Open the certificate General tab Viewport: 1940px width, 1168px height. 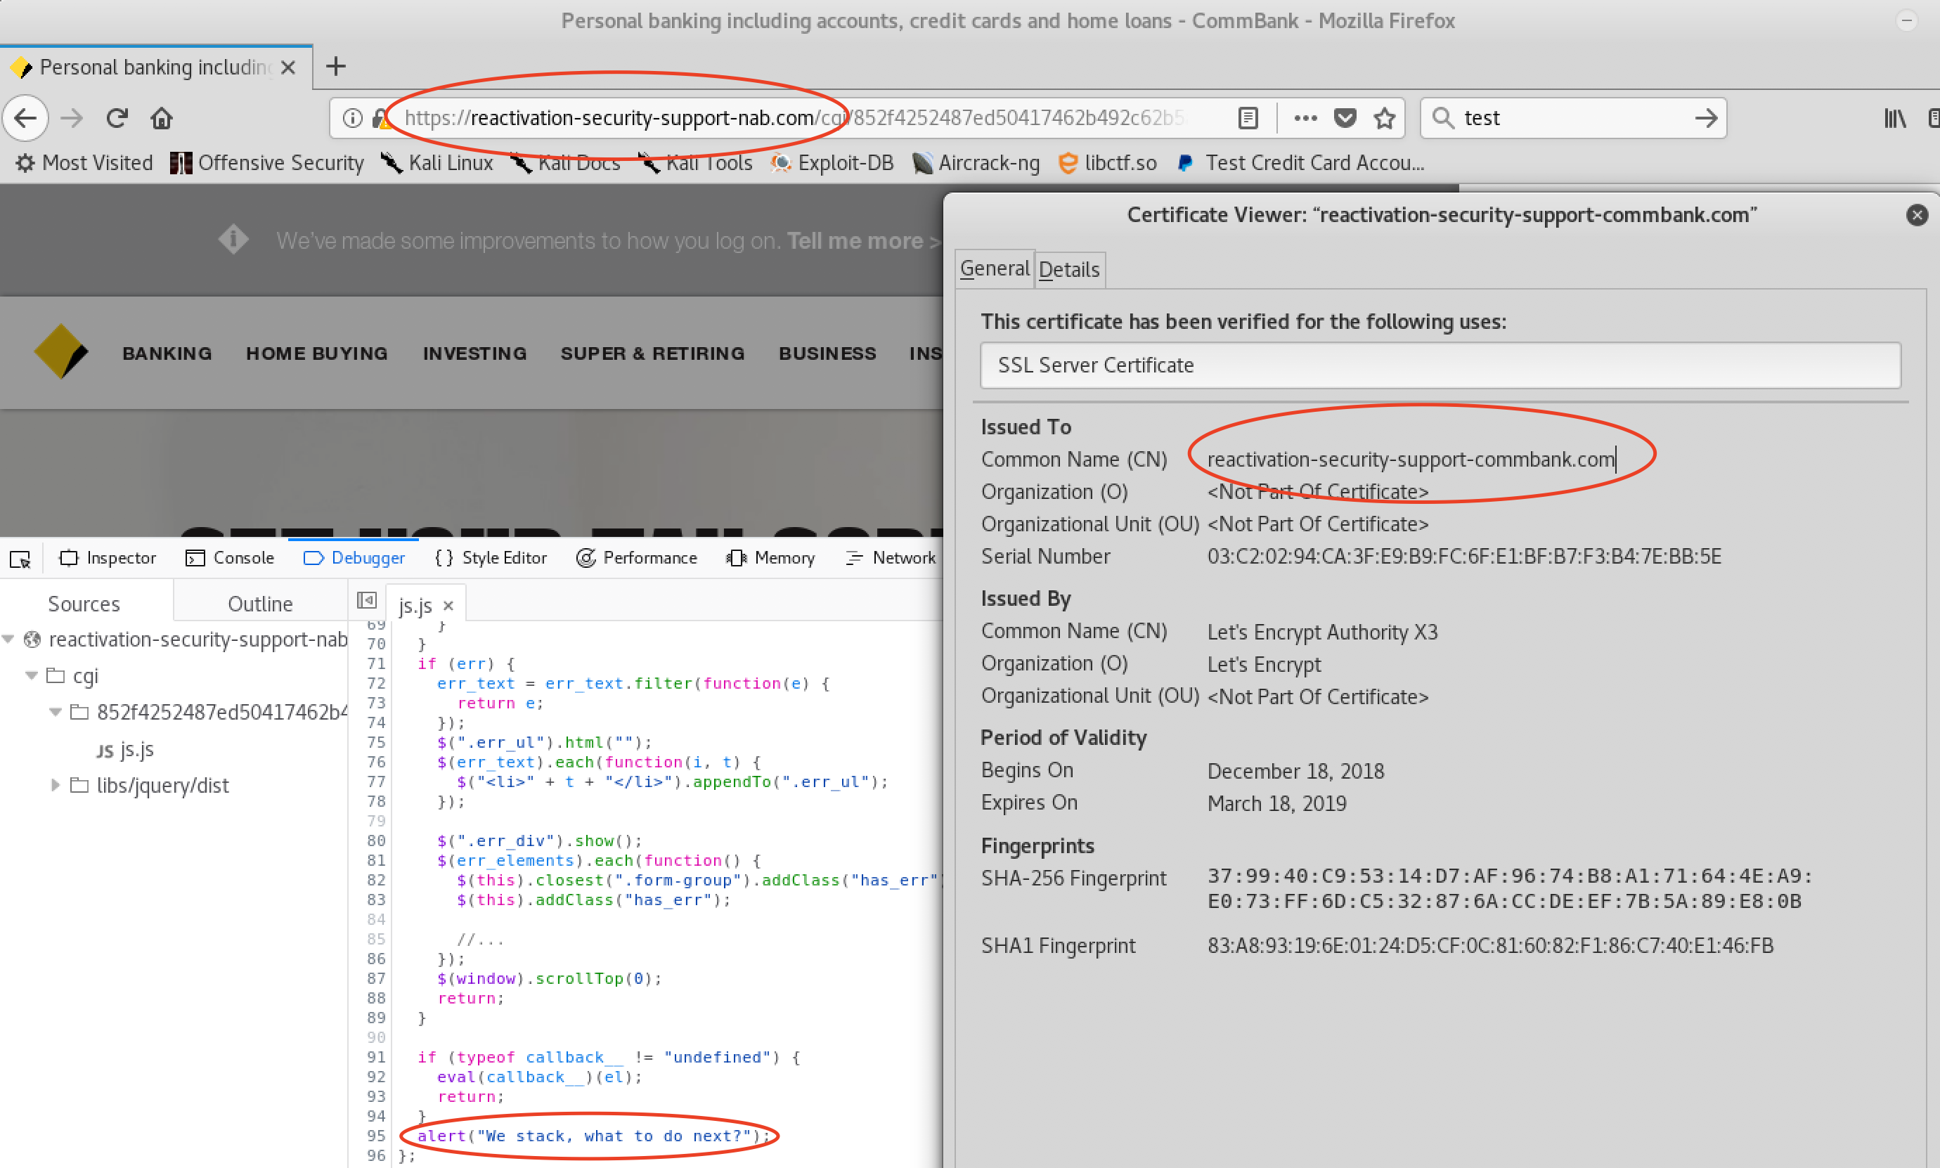click(x=995, y=268)
